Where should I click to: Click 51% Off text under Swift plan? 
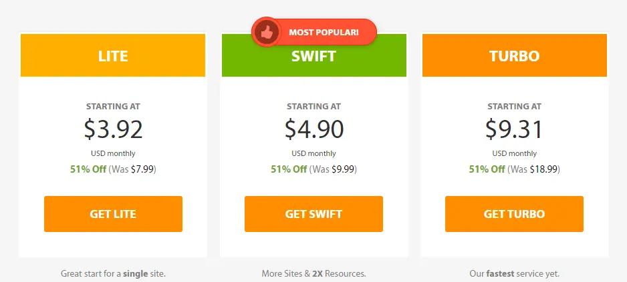click(289, 169)
